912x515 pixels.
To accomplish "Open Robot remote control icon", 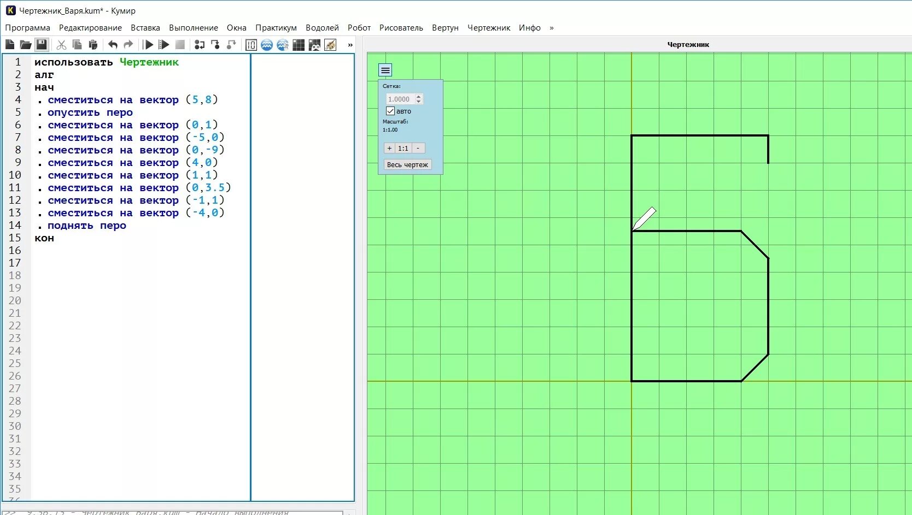I will 314,45.
